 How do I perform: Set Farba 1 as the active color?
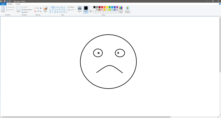click(86, 10)
